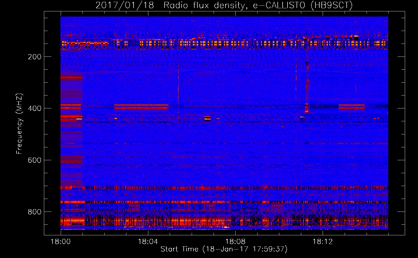Click the 'Frequency (MHZ)' axis label
Screen dimensions: 418x258
pos(19,124)
